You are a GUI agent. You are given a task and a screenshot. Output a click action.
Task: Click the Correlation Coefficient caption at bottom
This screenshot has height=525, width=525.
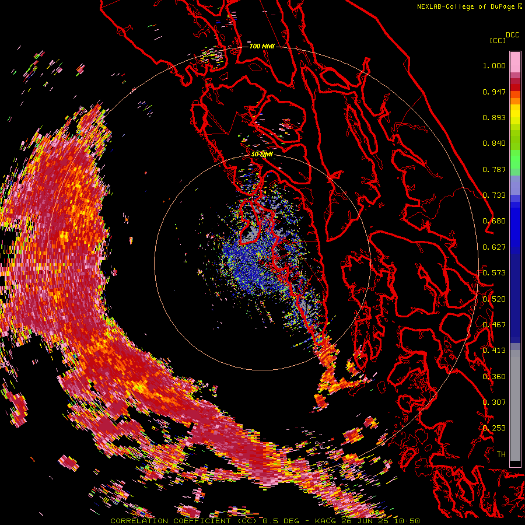265,521
